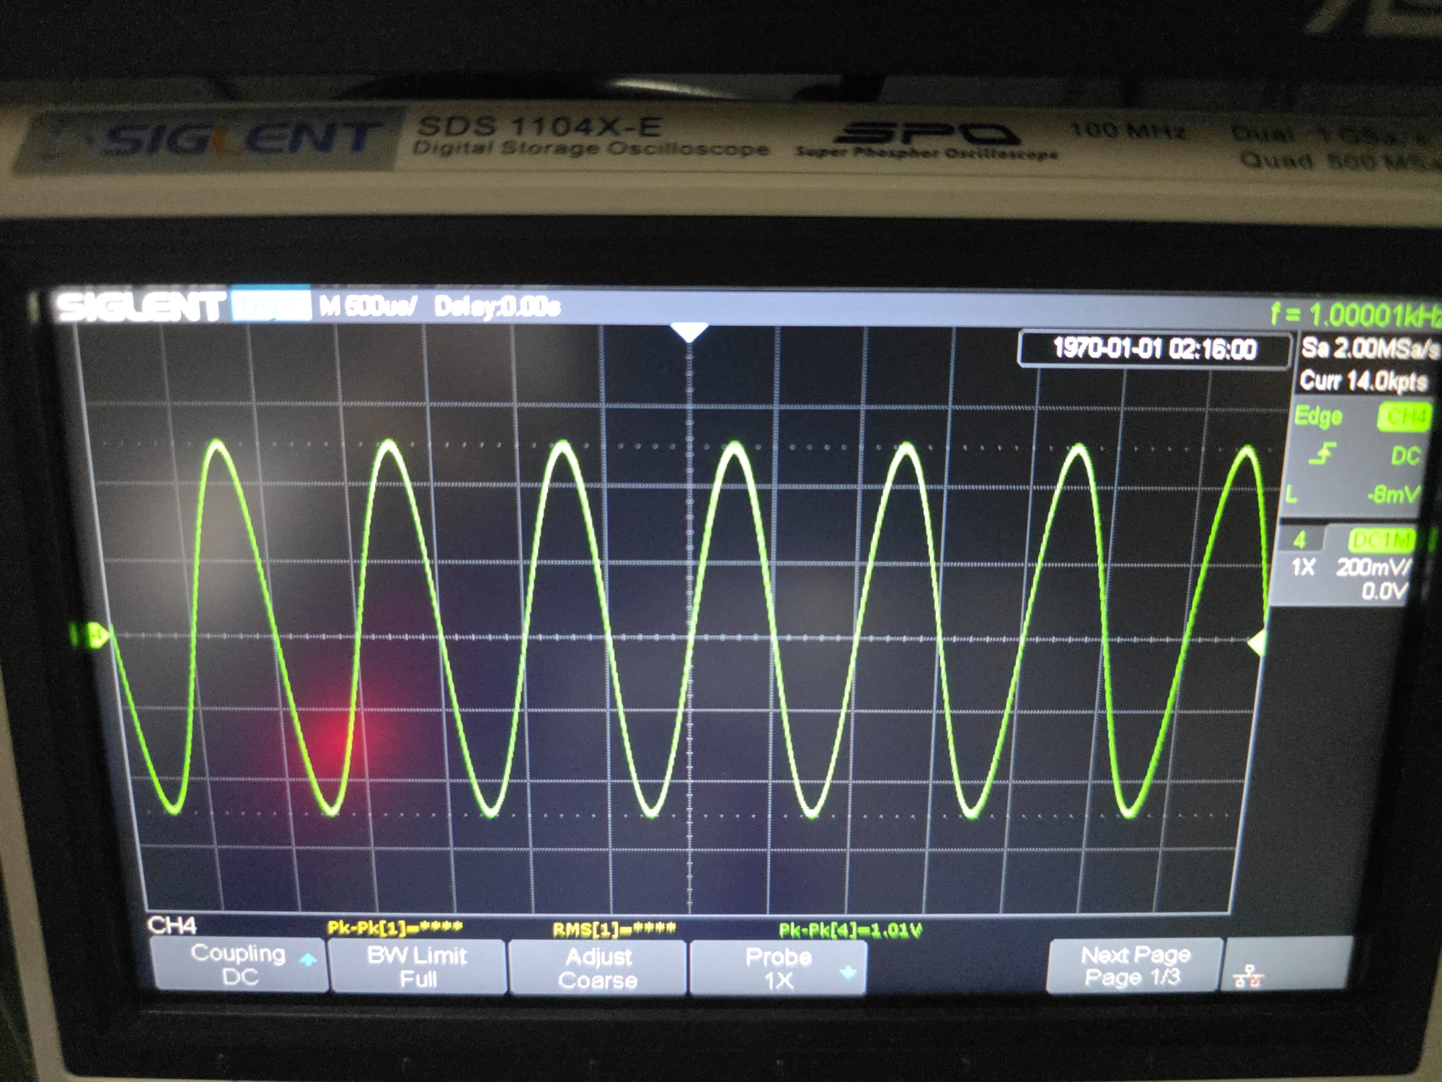Viewport: 1442px width, 1082px height.
Task: Click the white trigger position marker at top
Action: [689, 332]
